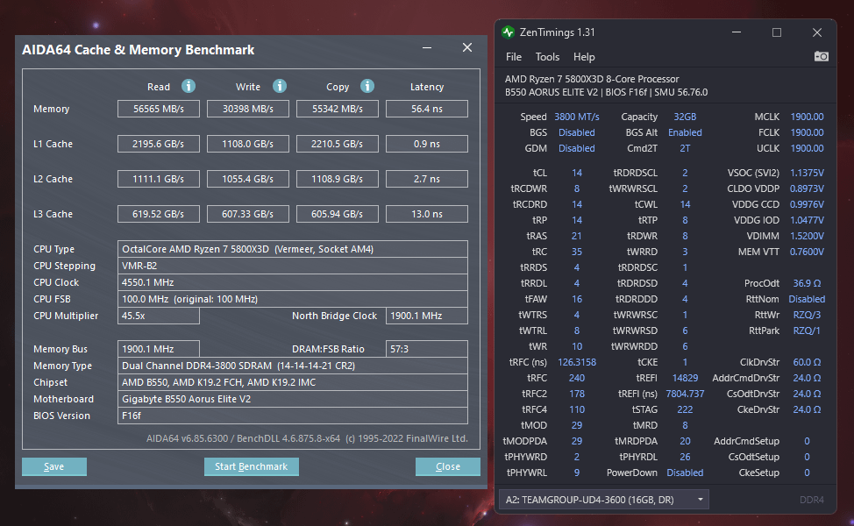Click the Memory Type DDR4-3800 field

pyautogui.click(x=293, y=366)
